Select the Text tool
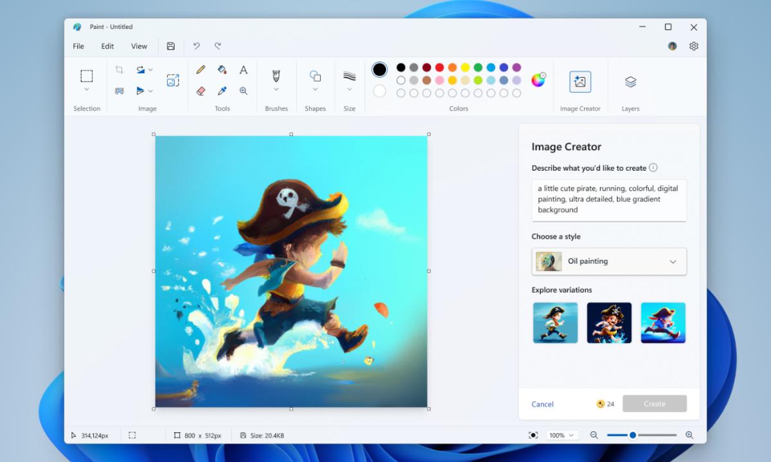Screen dimensions: 771x462 click(244, 69)
